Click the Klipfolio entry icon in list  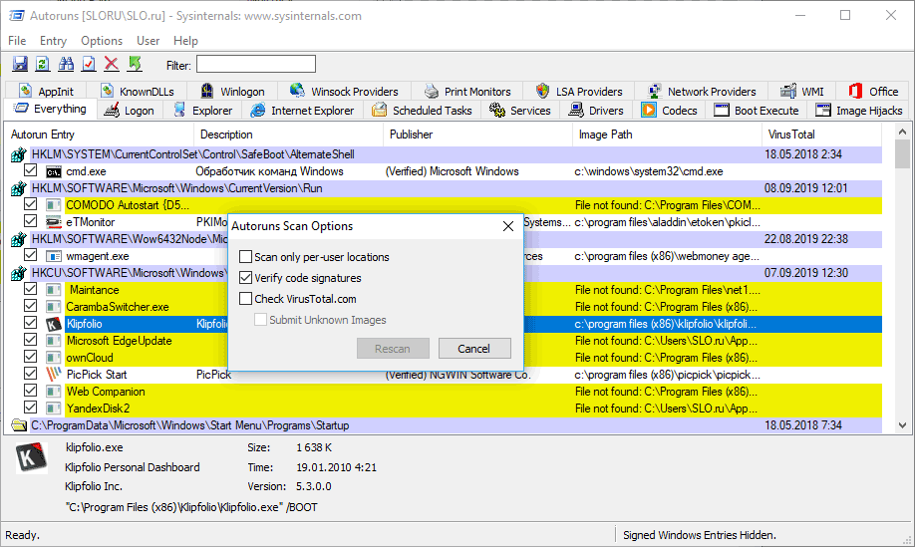54,324
